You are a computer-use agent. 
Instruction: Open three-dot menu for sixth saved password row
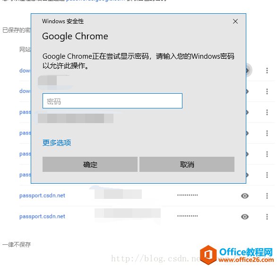267,175
